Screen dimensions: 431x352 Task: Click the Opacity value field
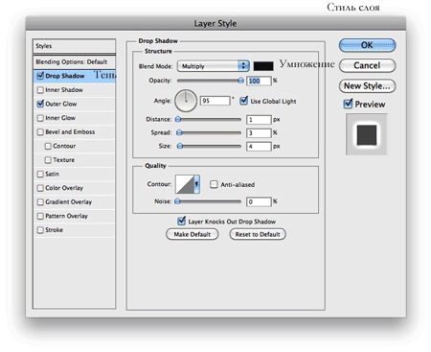point(259,81)
